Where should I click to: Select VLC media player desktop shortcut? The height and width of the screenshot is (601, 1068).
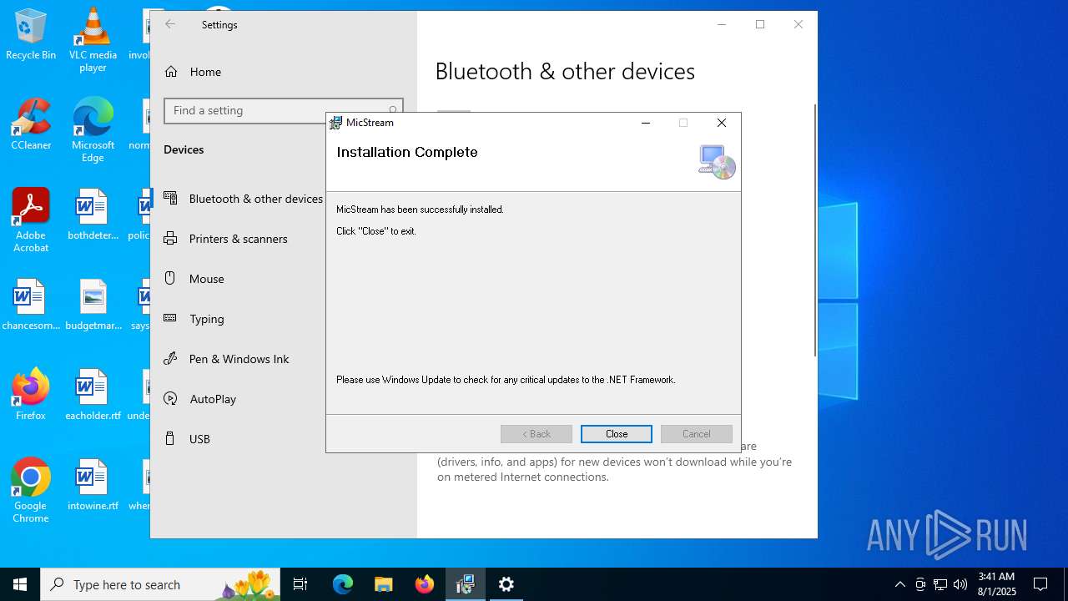click(93, 40)
